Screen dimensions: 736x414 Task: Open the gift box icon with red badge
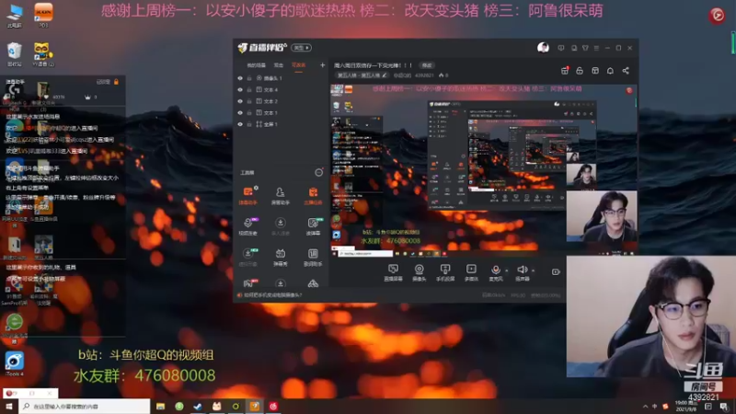click(565, 71)
